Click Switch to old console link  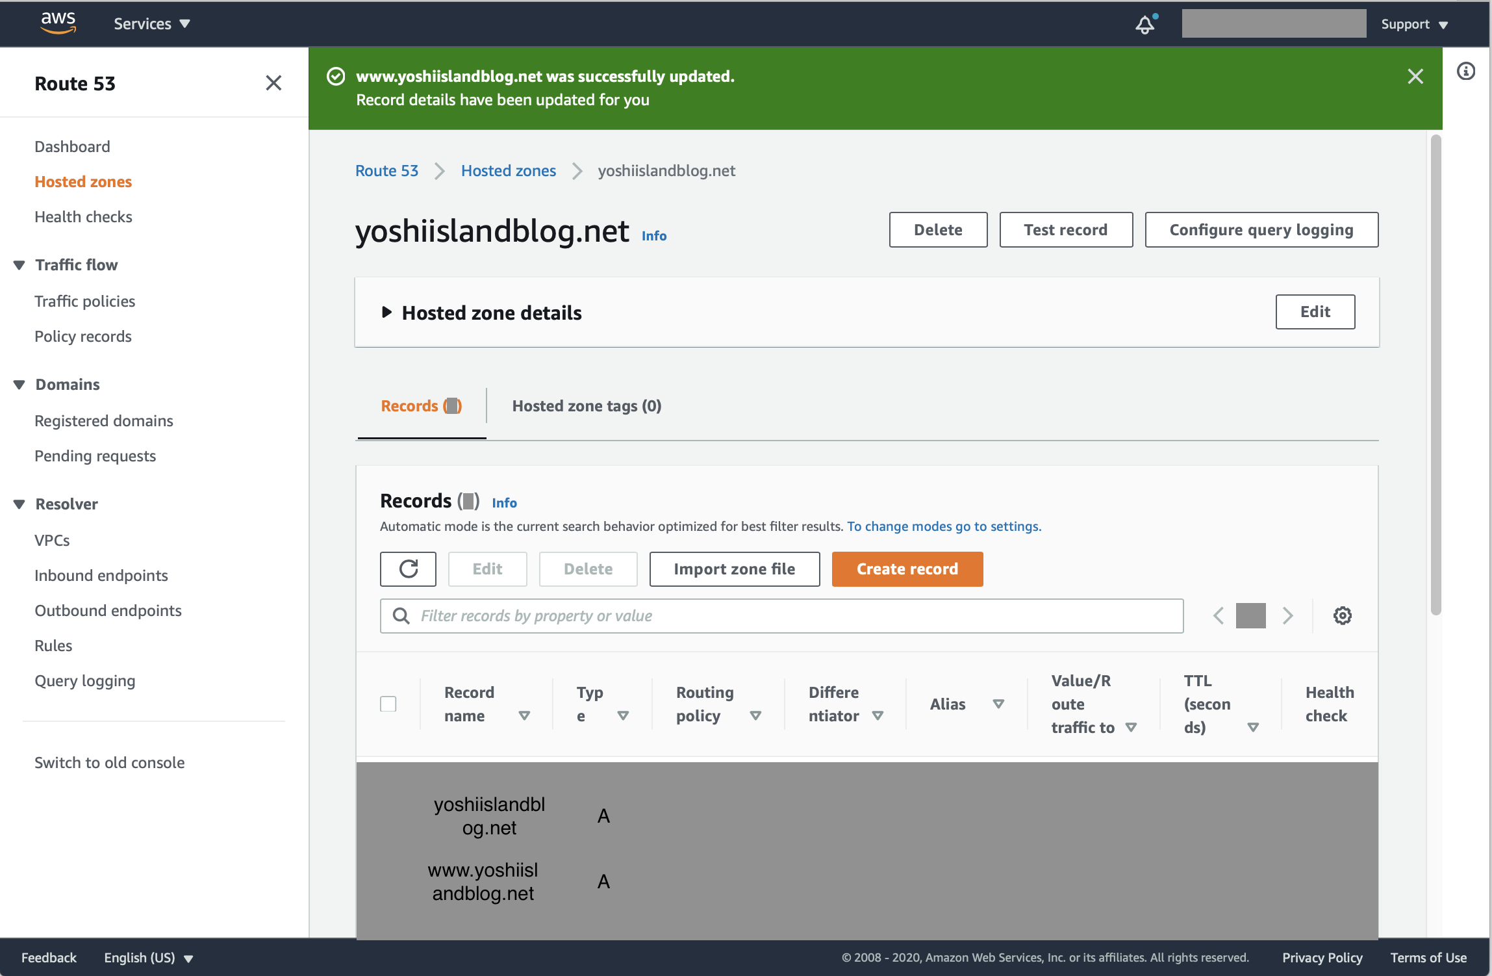pos(110,762)
